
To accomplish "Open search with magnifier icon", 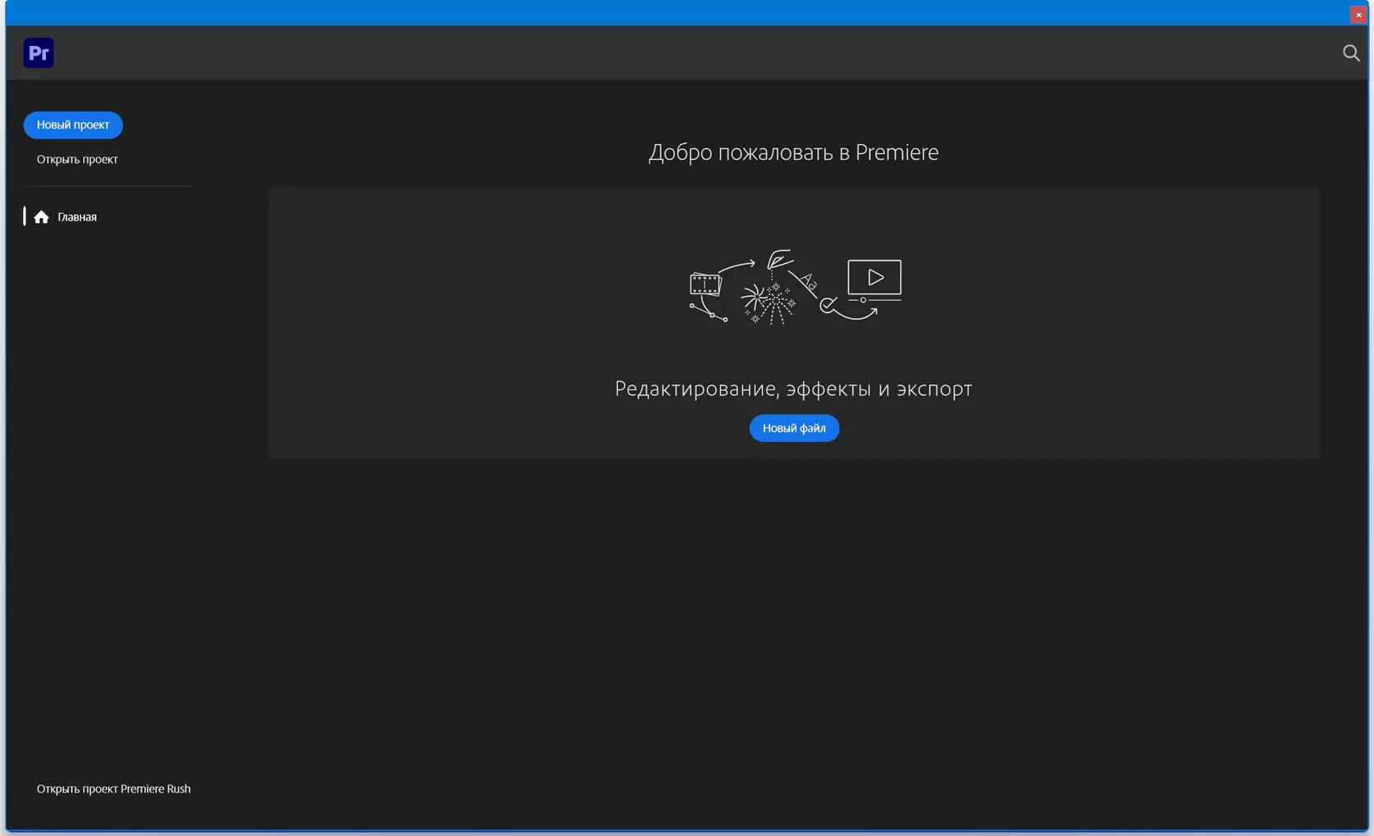I will coord(1351,53).
